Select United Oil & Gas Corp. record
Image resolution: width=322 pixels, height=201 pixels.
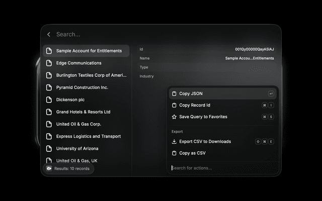tap(86, 124)
